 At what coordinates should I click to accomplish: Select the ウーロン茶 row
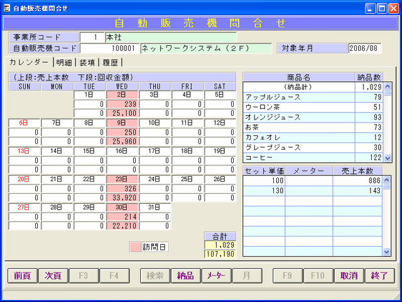[313, 108]
